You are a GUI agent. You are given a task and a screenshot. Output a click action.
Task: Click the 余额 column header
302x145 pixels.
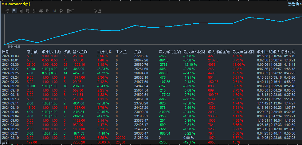(138, 52)
